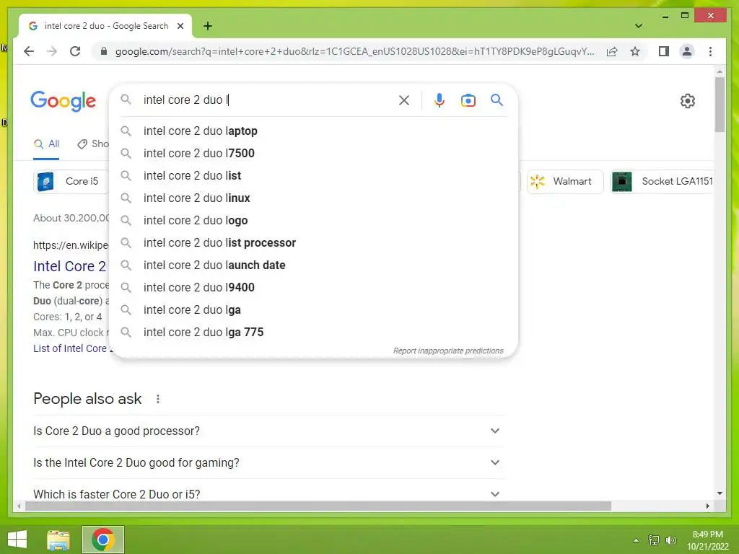Expand 'Is Core 2 Duo a good processor?'
Screen dimensions: 739x554
[269, 431]
